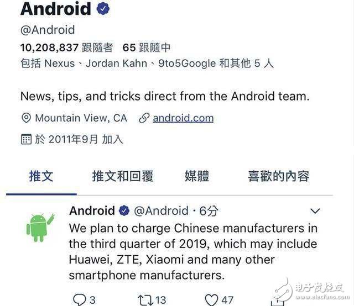Switch to the 媒體 tab
The height and width of the screenshot is (306, 354).
(x=197, y=176)
